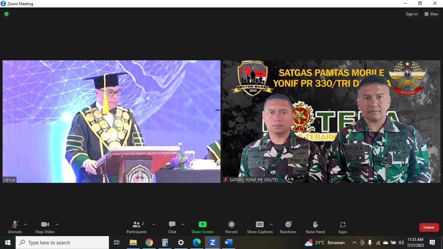Click Meet Now camera tray icon
This screenshot has height=249, width=443.
click(362, 243)
